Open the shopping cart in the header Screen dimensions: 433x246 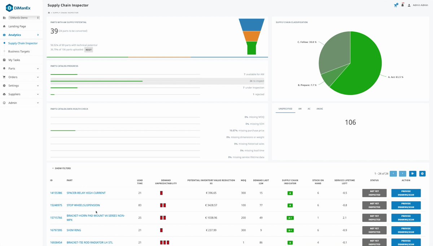[x=396, y=5]
